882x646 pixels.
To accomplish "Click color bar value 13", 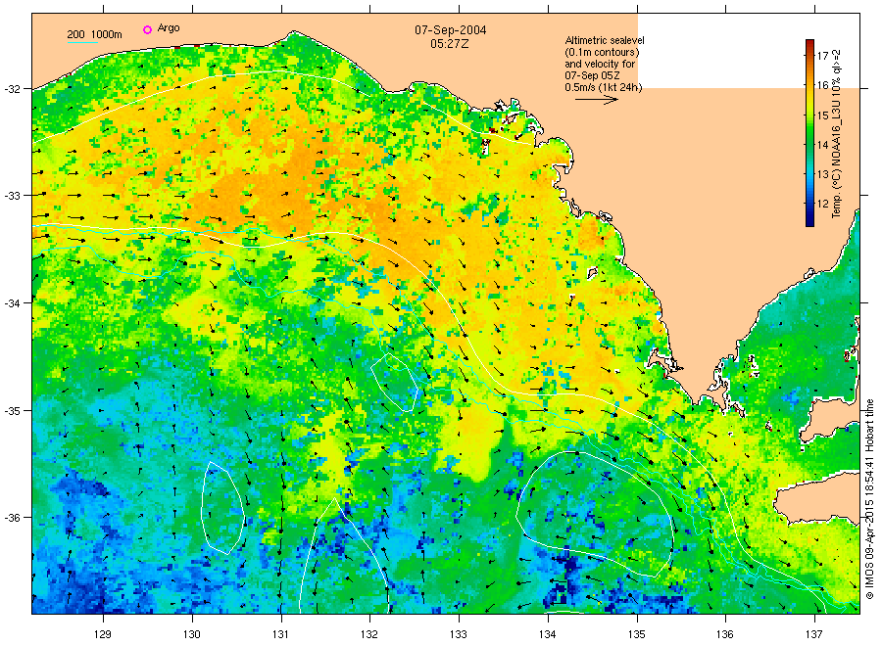I will pyautogui.click(x=822, y=174).
